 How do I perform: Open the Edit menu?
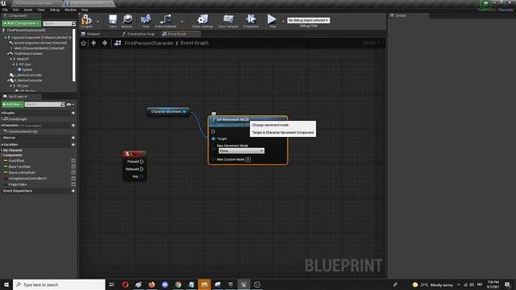click(16, 10)
